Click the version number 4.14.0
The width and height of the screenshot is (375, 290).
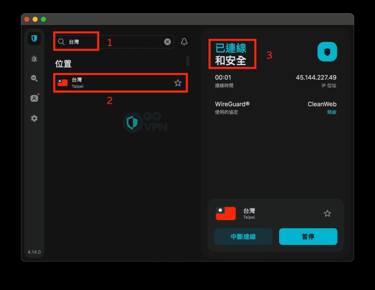coord(34,252)
